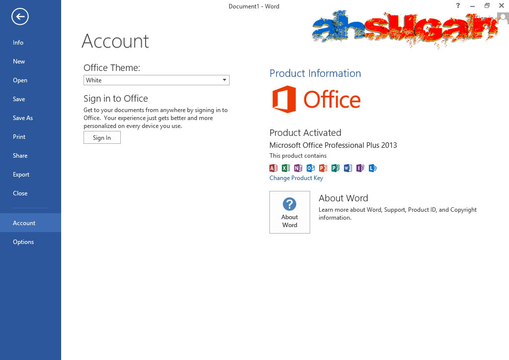Open the Office Theme dropdown
This screenshot has height=360, width=509.
click(225, 80)
